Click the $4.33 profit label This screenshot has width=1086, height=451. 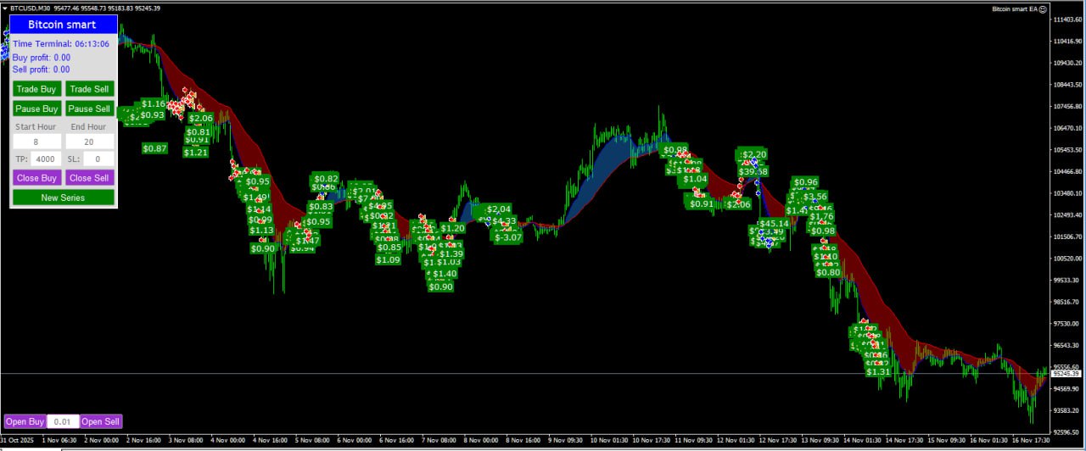point(504,222)
